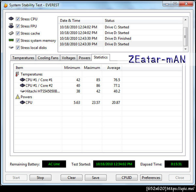Click the Maximum column header
The height and width of the screenshot is (192, 196).
pyautogui.click(x=92, y=68)
